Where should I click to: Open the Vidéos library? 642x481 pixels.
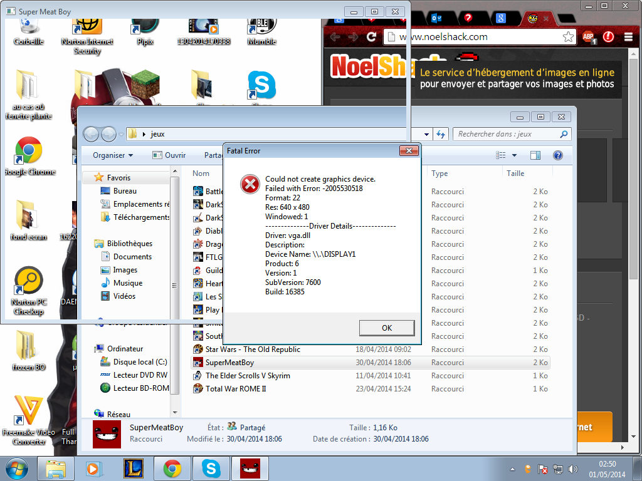tap(118, 296)
